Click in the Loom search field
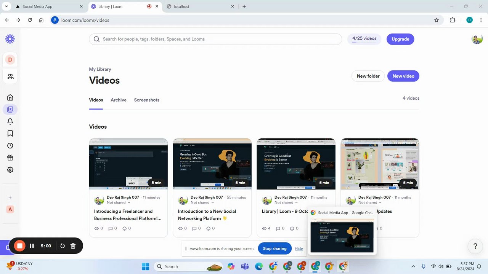The image size is (488, 274). point(215,39)
